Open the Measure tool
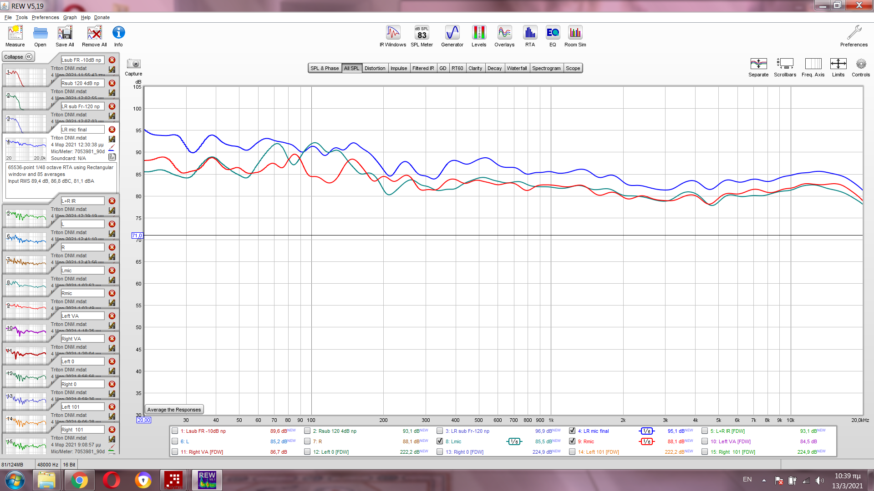This screenshot has width=874, height=491. tap(15, 36)
